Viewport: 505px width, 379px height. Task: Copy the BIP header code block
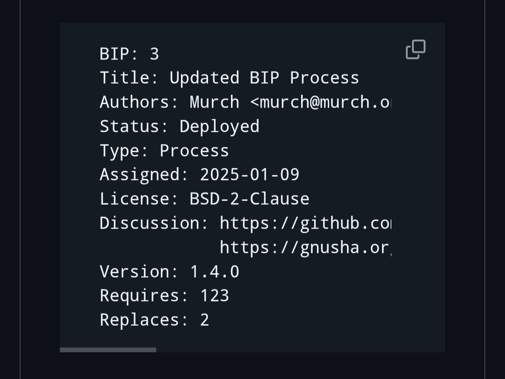[415, 50]
